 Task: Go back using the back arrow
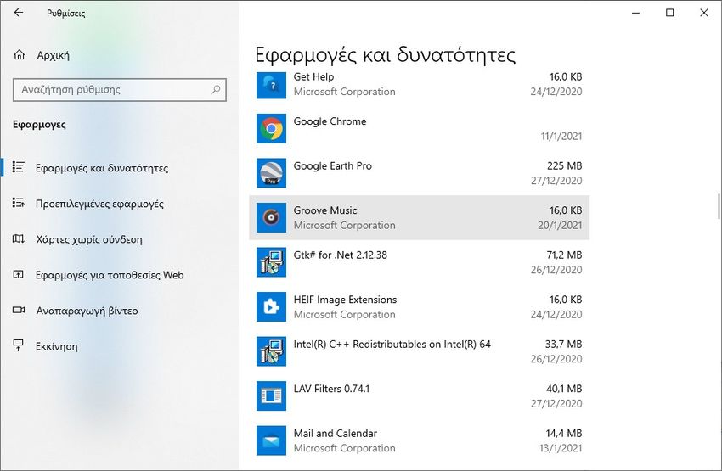pos(19,13)
